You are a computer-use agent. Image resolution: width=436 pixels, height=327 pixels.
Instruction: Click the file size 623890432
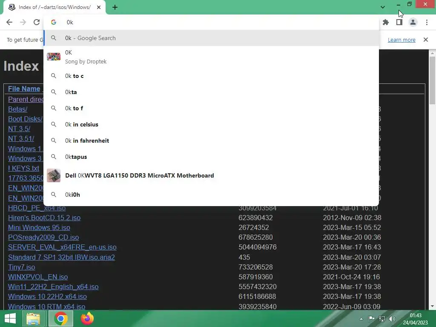(255, 218)
